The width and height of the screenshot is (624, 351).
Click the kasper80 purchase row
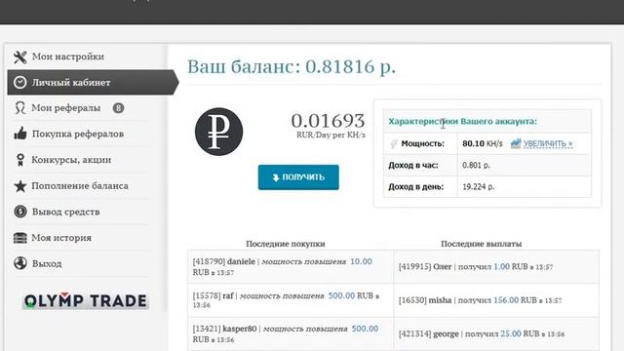click(291, 333)
